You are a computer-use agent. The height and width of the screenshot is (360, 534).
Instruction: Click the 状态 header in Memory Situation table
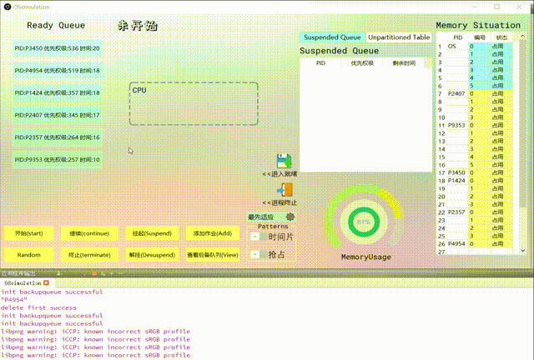click(x=501, y=37)
